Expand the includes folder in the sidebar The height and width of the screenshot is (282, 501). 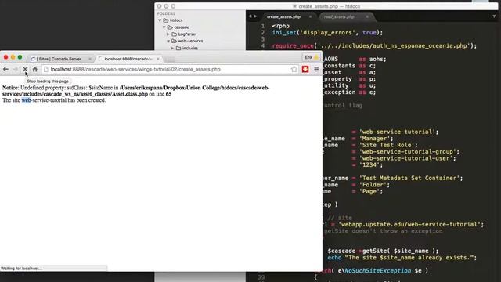(172, 49)
